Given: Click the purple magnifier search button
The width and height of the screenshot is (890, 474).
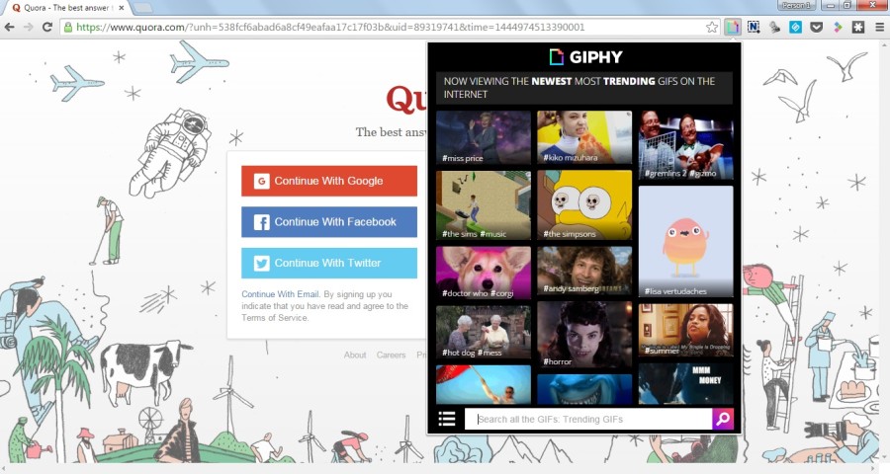Looking at the screenshot, I should click(723, 419).
